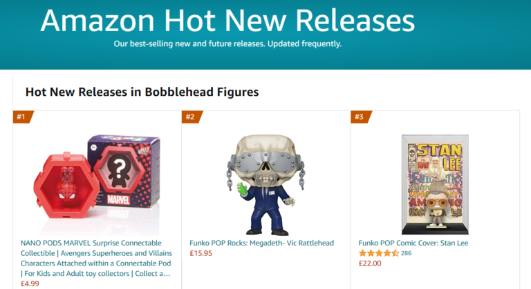
Task: Open the Funko POP Rocks Megadeth title link
Action: (262, 243)
